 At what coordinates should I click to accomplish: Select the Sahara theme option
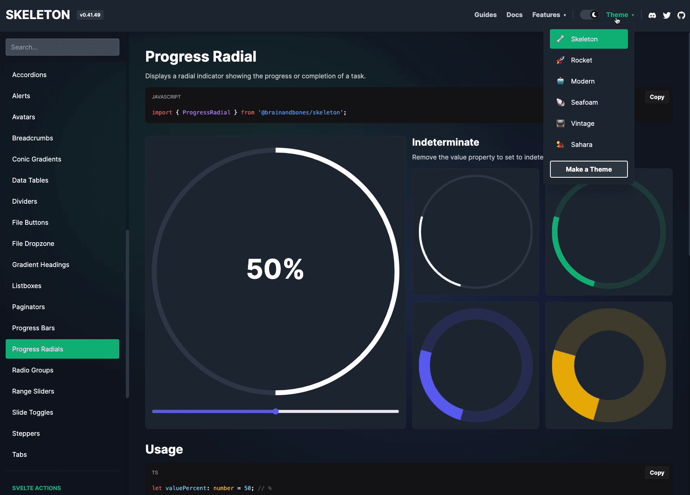589,144
